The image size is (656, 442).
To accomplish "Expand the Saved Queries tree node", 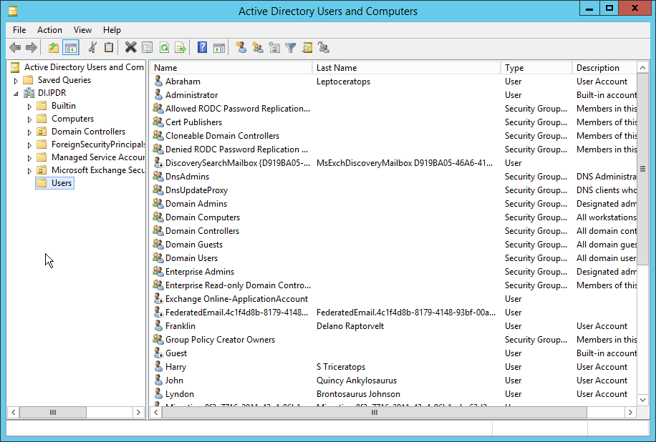I will (x=16, y=81).
